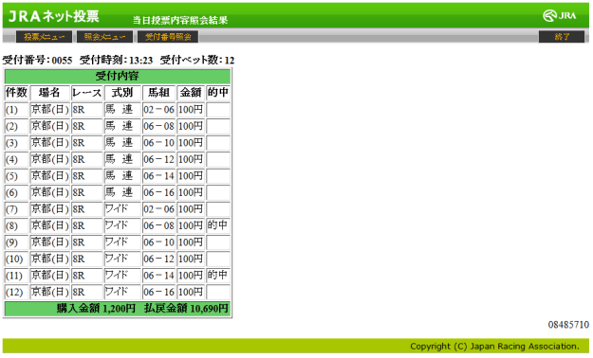Click 馬連 bet type in row (5)
This screenshot has height=358, width=593.
[x=122, y=176]
